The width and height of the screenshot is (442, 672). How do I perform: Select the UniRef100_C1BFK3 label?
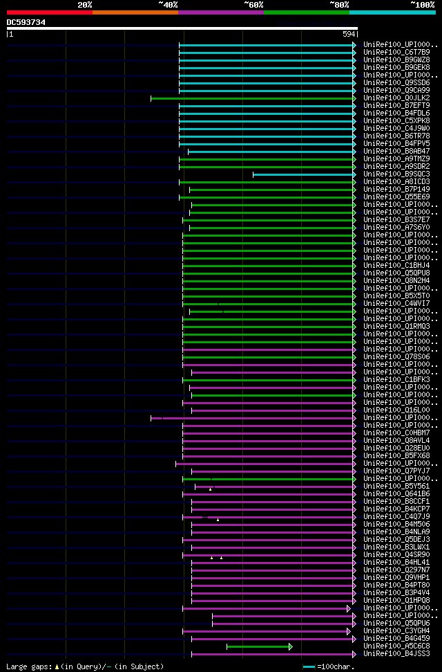tap(396, 380)
